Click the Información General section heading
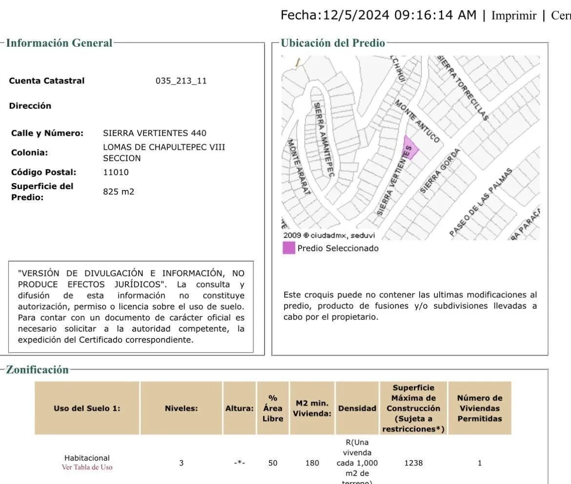571x484 pixels. pos(59,43)
